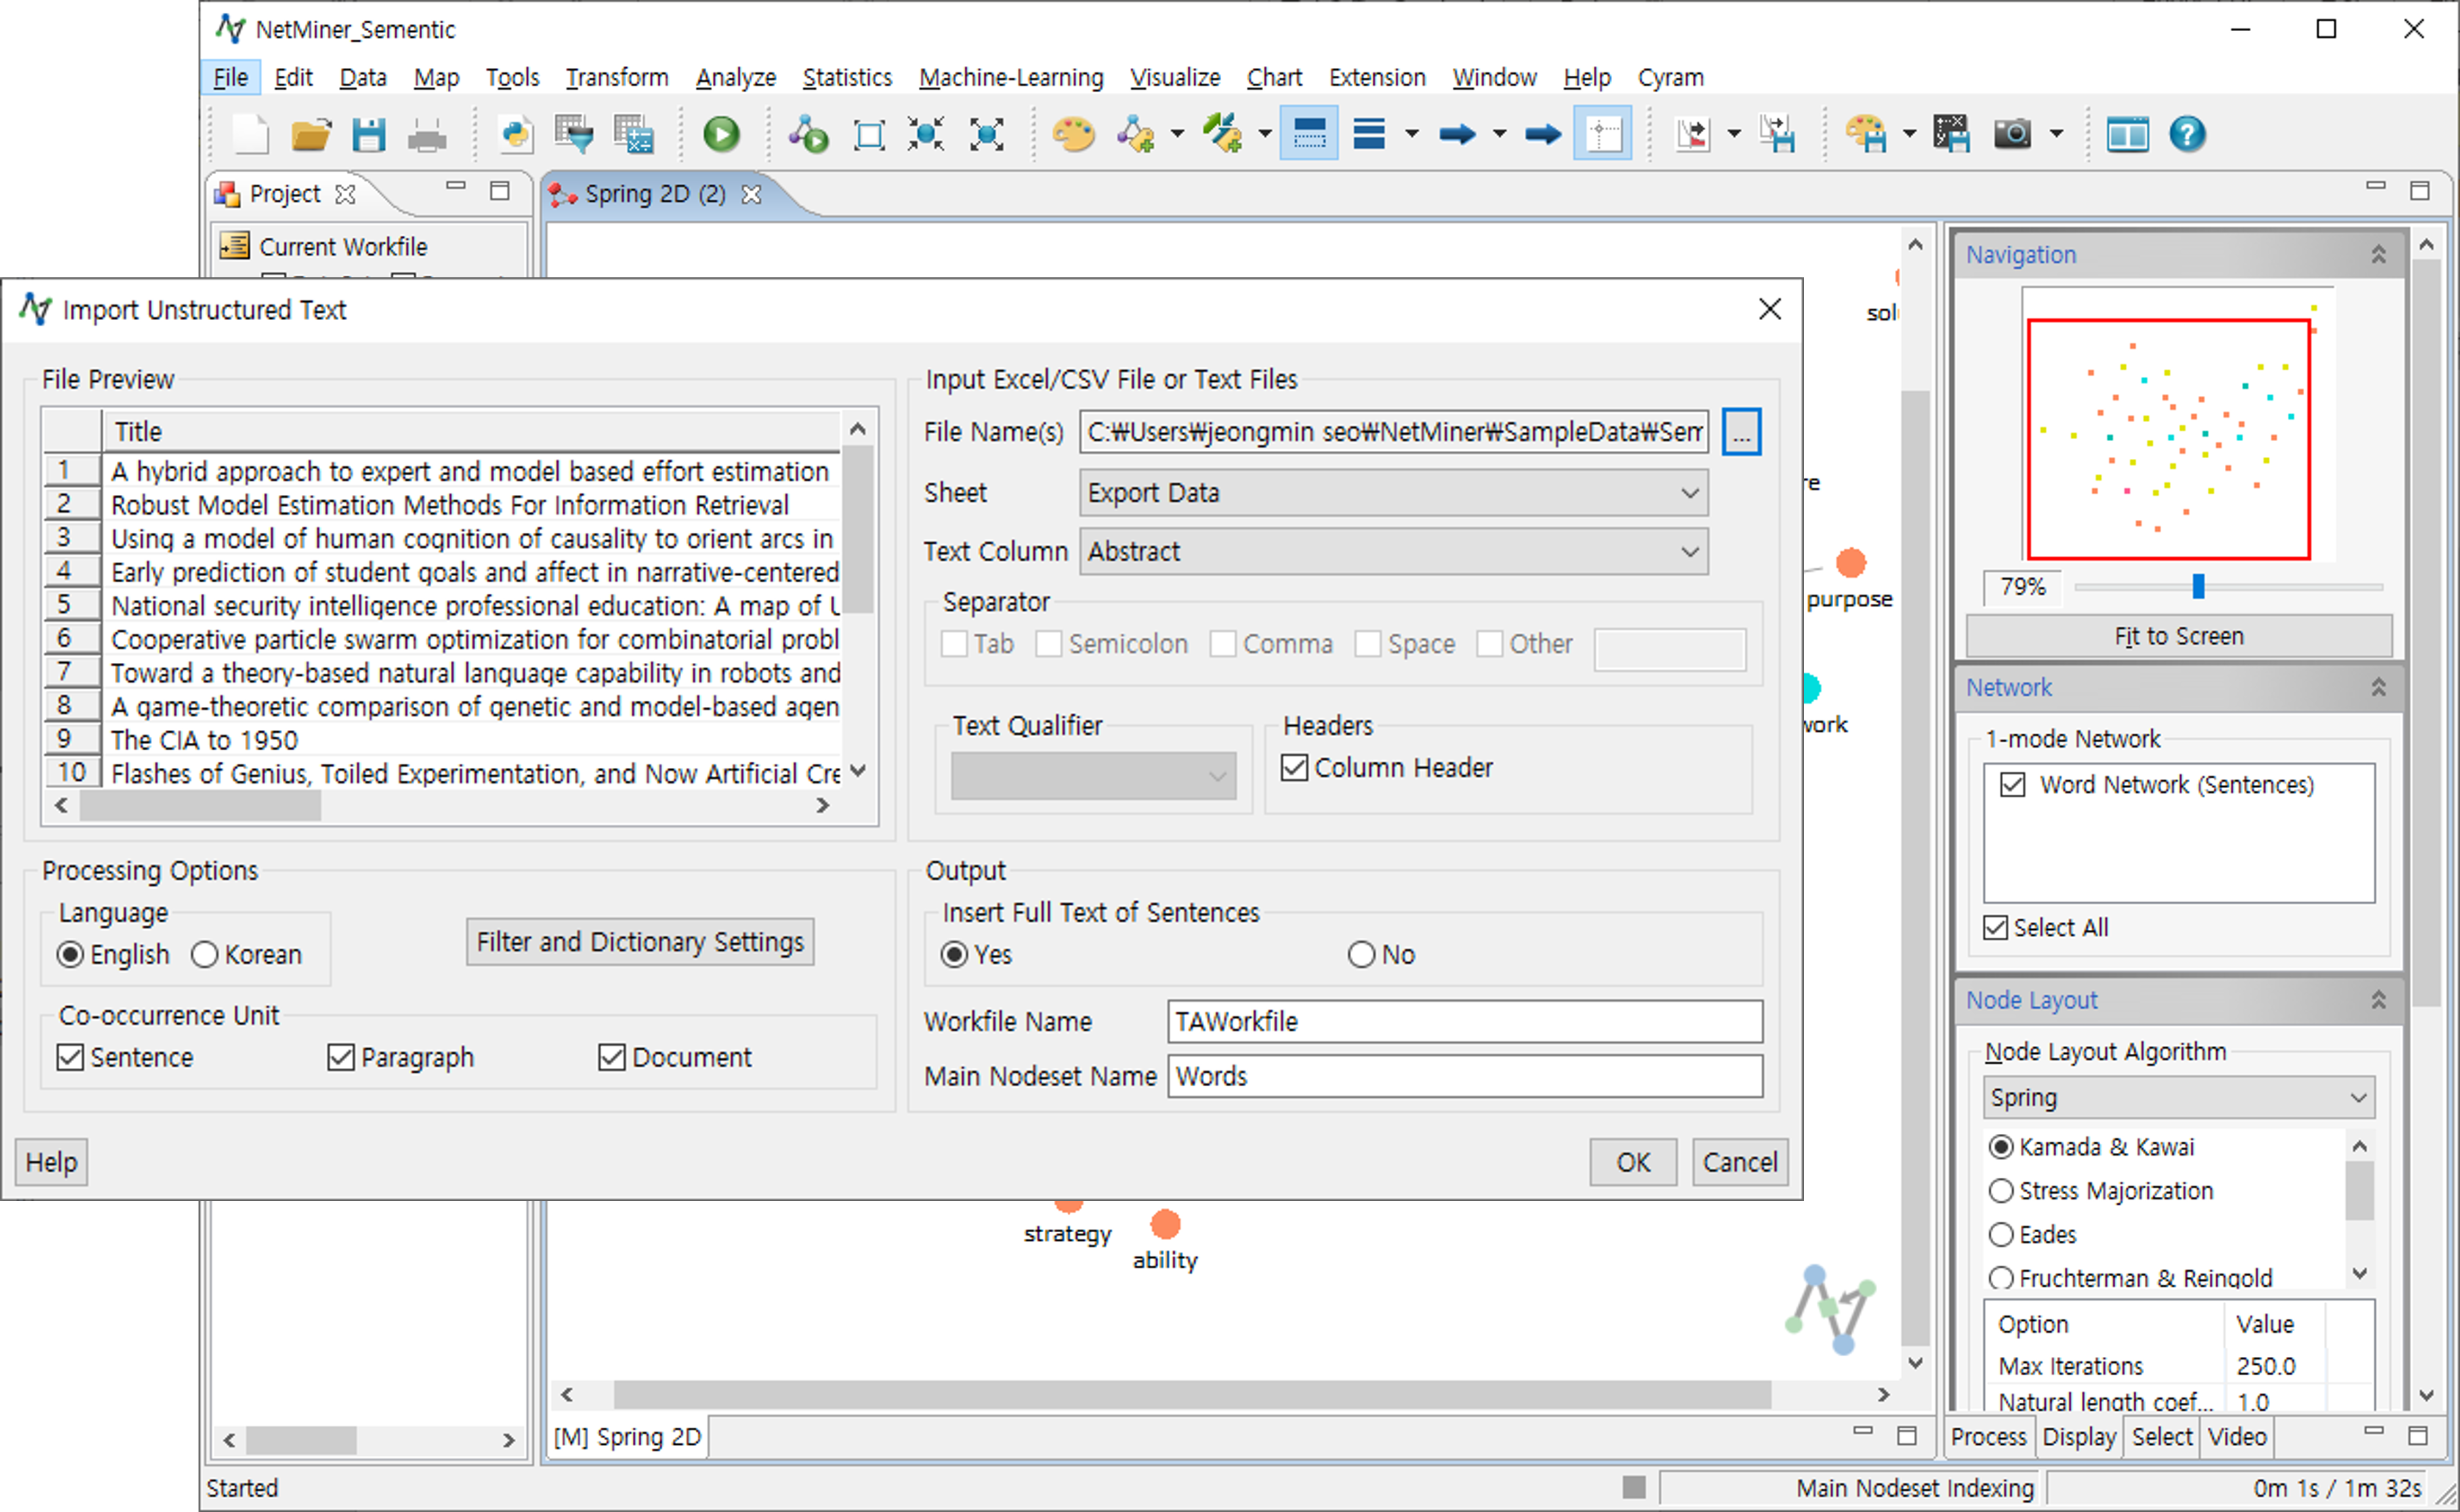This screenshot has height=1512, width=2460.
Task: Click the Workfile Name input field
Action: tap(1465, 1021)
